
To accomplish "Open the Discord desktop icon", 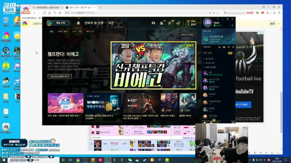I will (x=17, y=68).
